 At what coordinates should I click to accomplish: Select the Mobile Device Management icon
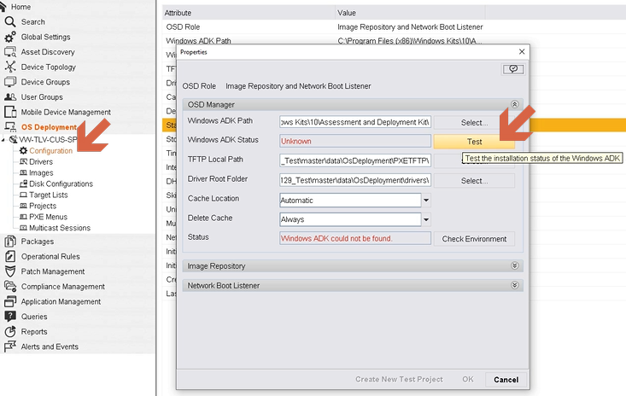pyautogui.click(x=11, y=112)
